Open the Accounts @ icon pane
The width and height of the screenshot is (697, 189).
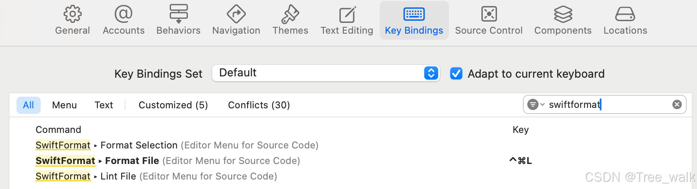123,14
